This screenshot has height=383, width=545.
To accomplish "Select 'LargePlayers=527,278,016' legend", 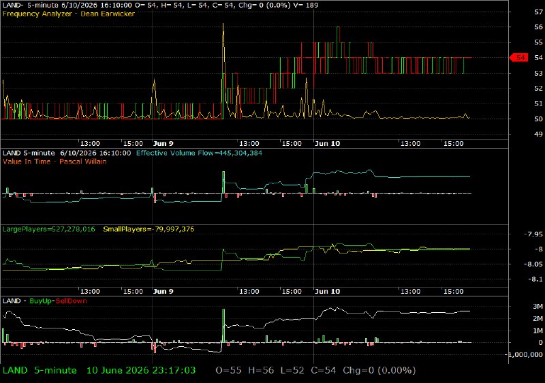I will [x=48, y=230].
